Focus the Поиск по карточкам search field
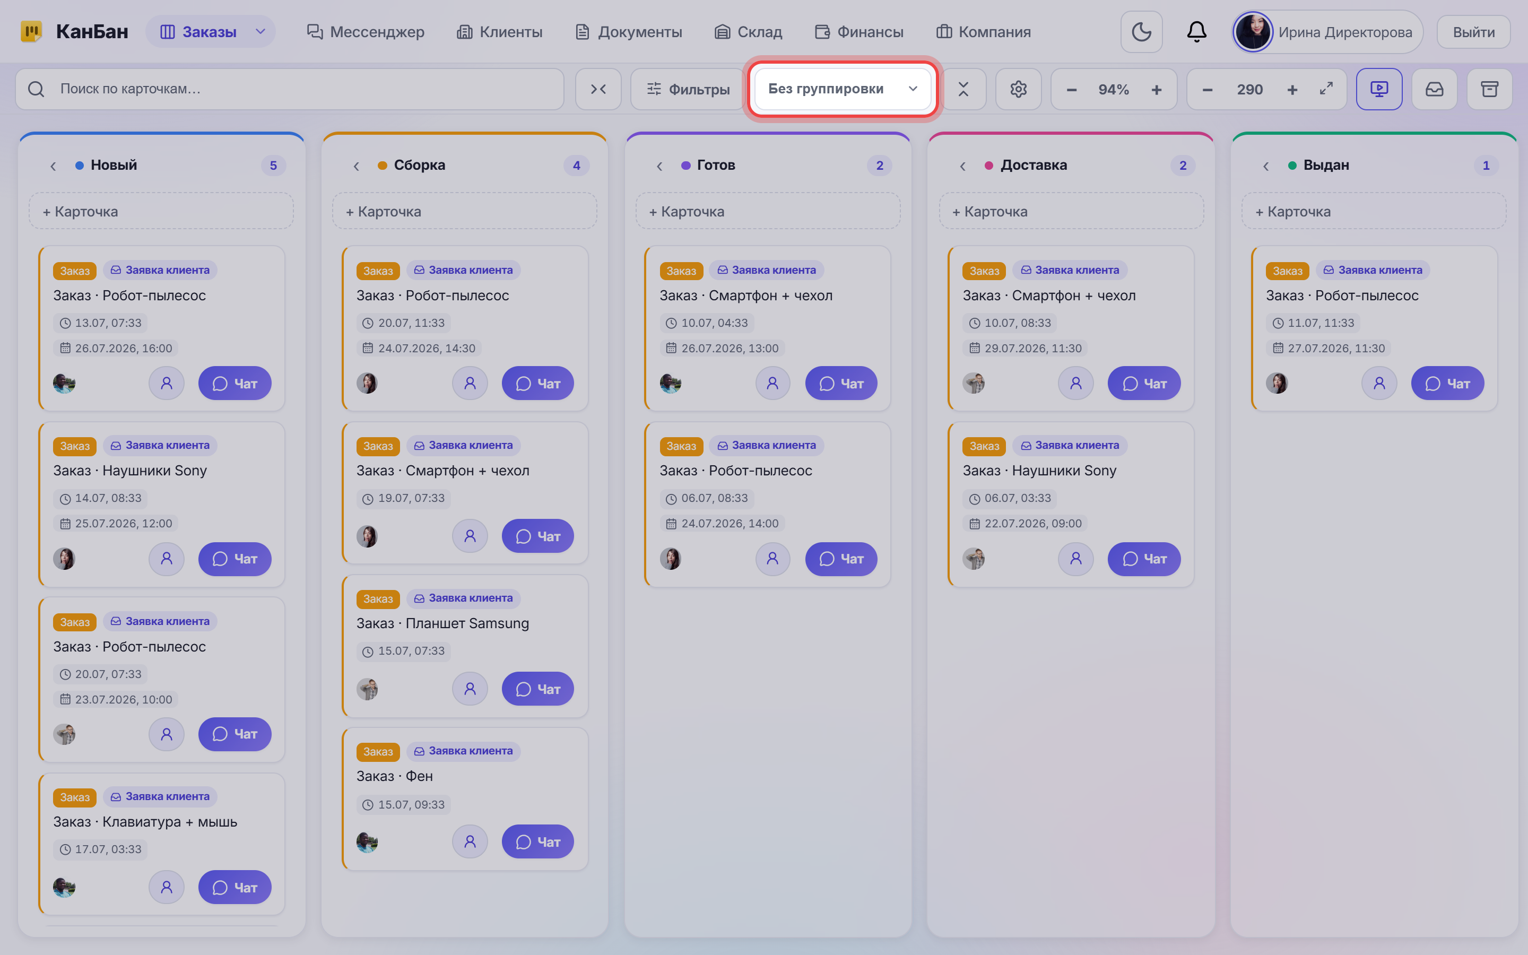This screenshot has height=955, width=1528. (x=290, y=89)
